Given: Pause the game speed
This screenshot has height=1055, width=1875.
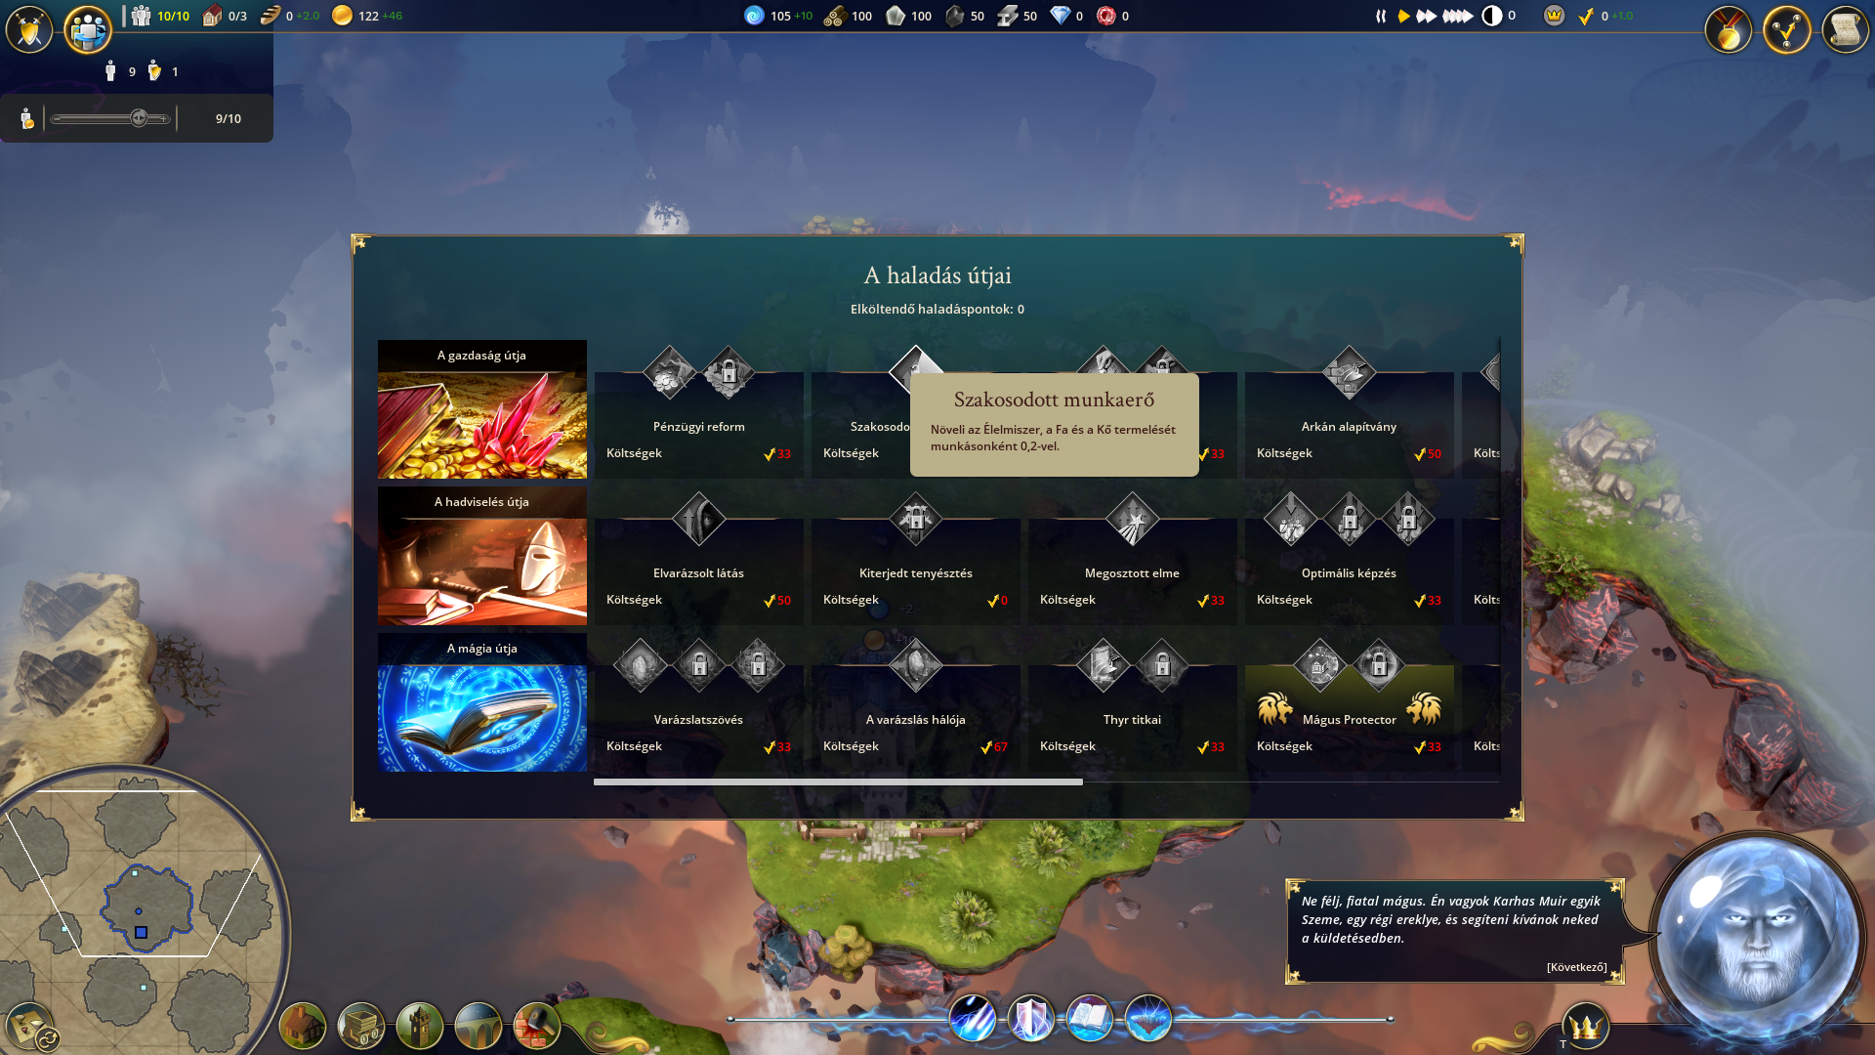Looking at the screenshot, I should (1380, 16).
